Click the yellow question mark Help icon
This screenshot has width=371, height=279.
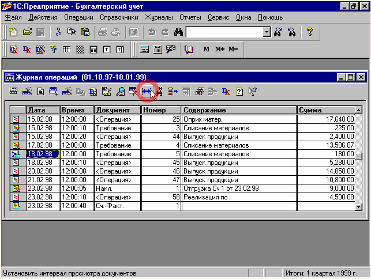309,32
